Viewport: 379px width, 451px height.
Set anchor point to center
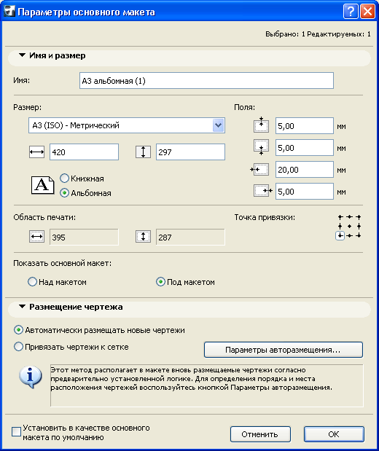click(349, 227)
